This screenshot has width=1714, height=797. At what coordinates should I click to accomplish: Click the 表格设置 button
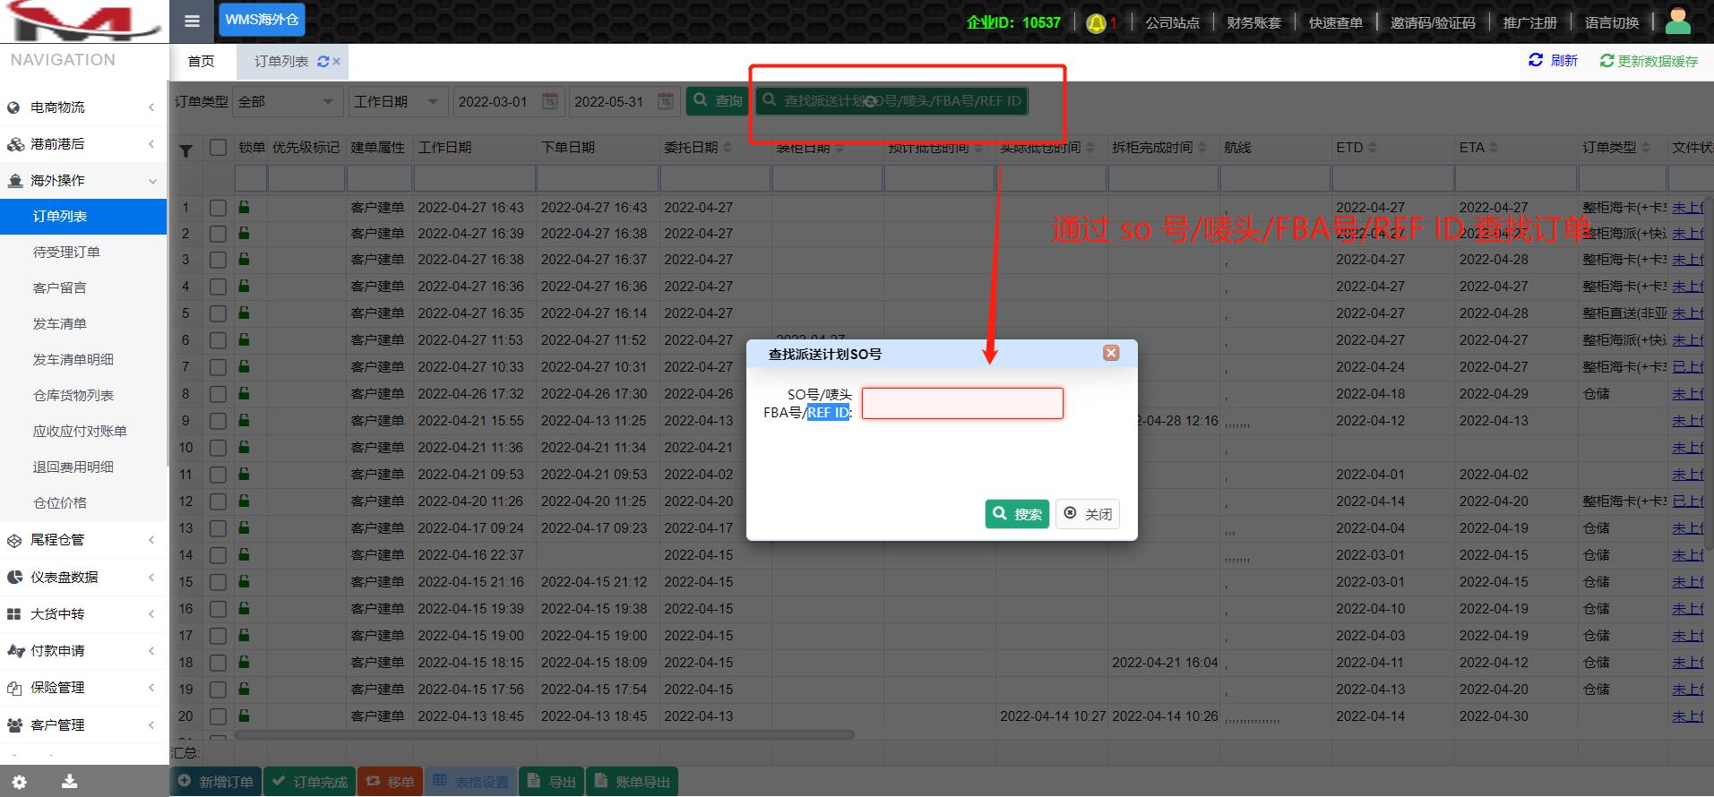[470, 782]
